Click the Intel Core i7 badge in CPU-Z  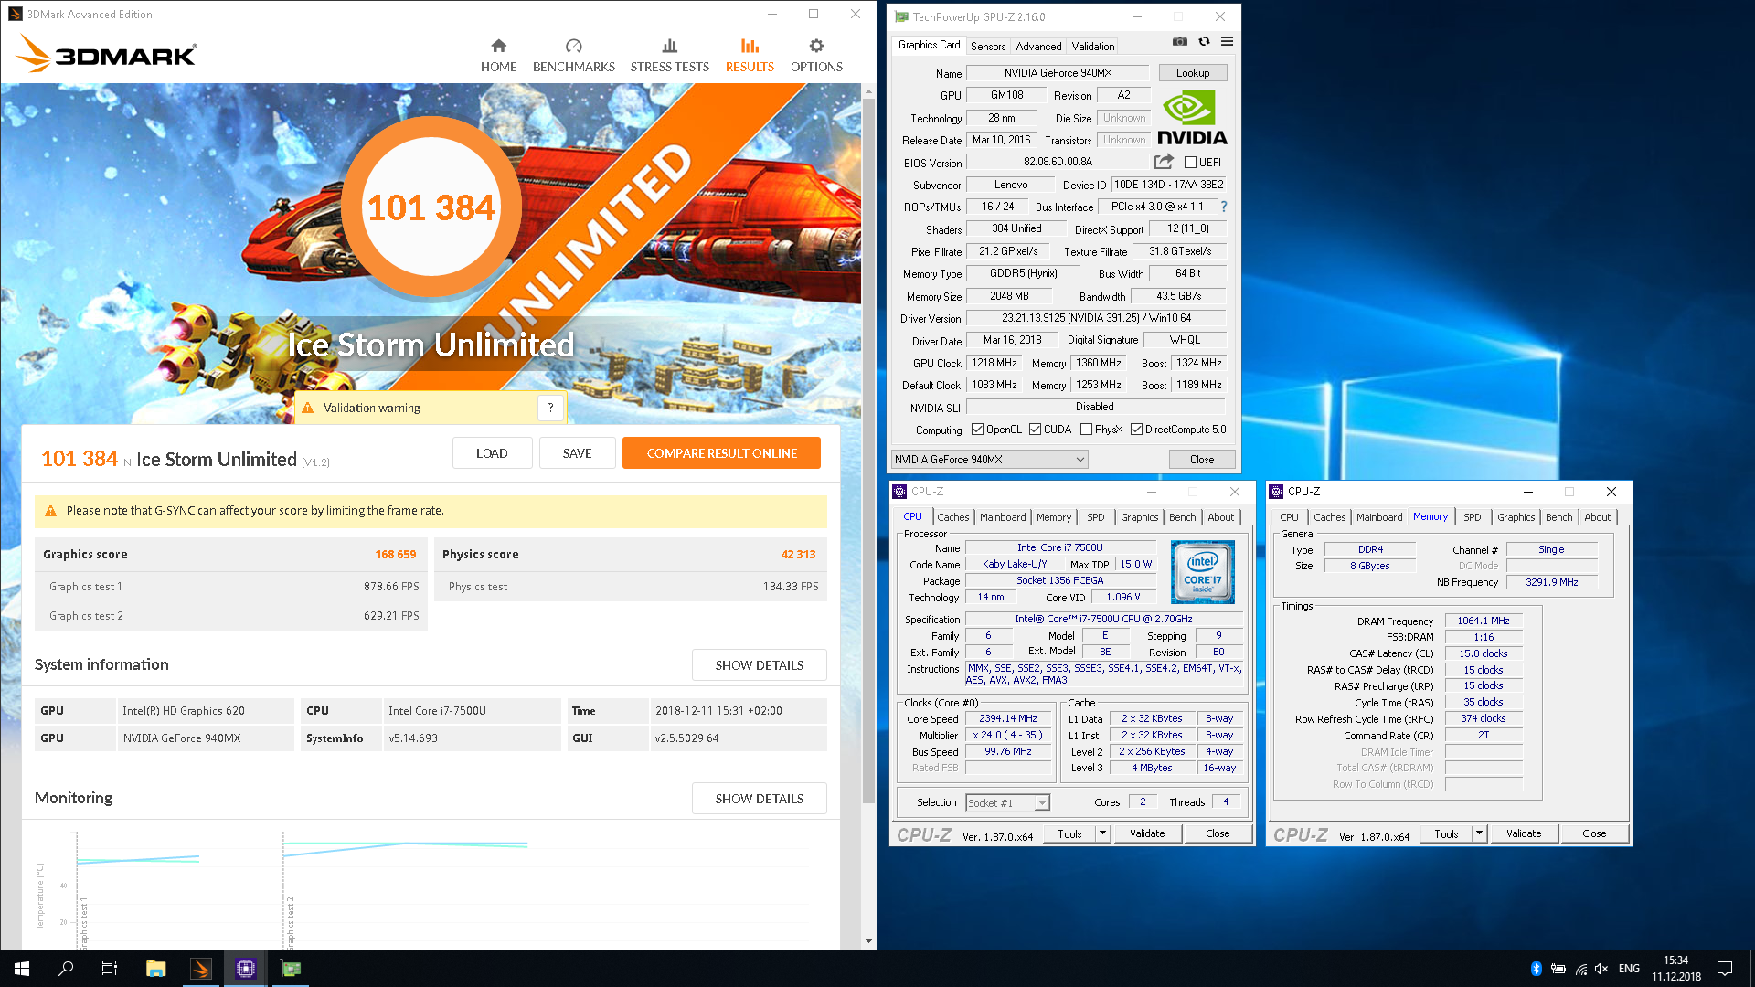pos(1203,571)
